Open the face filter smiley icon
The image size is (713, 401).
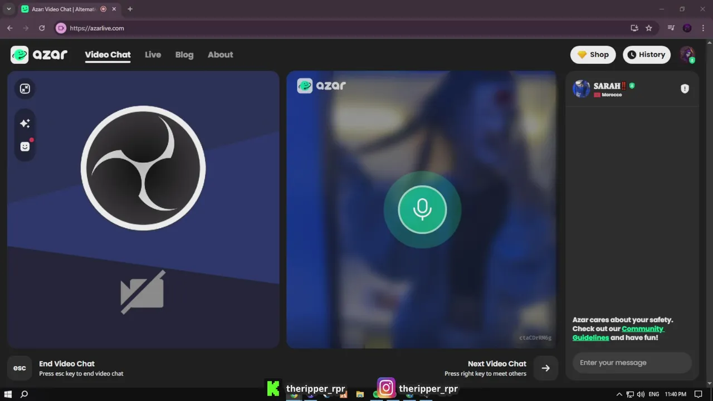pyautogui.click(x=25, y=146)
